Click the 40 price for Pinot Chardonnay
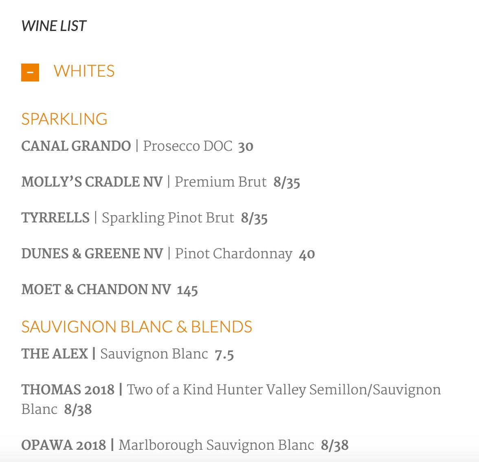 coord(307,254)
